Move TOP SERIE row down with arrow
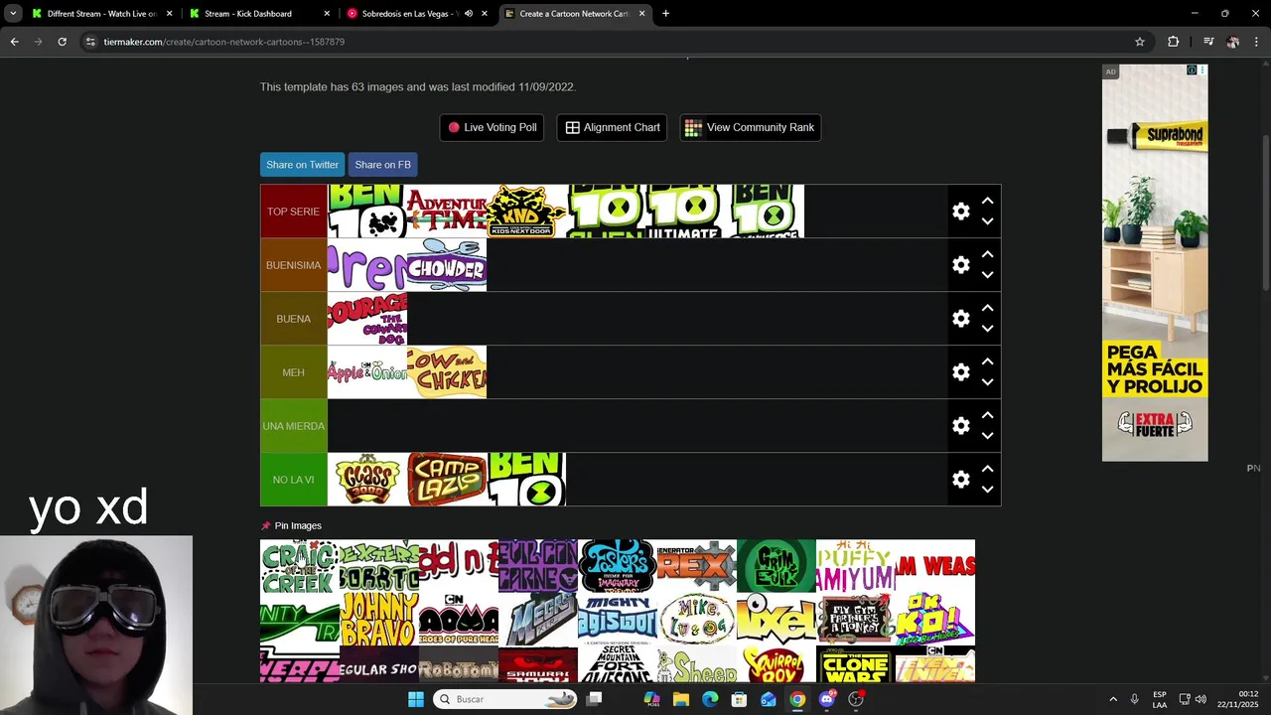1271x715 pixels. click(x=987, y=221)
